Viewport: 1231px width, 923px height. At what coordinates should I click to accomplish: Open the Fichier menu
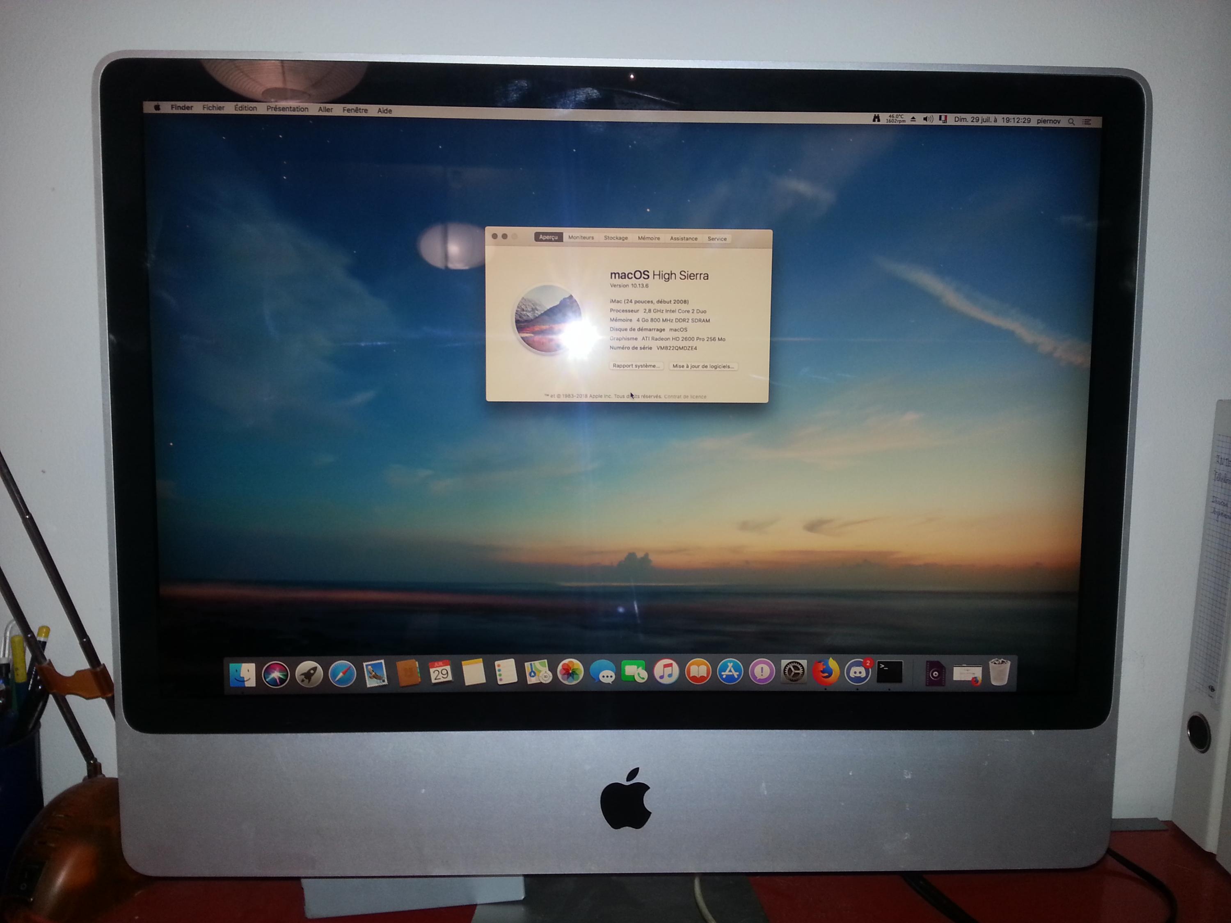(x=213, y=108)
